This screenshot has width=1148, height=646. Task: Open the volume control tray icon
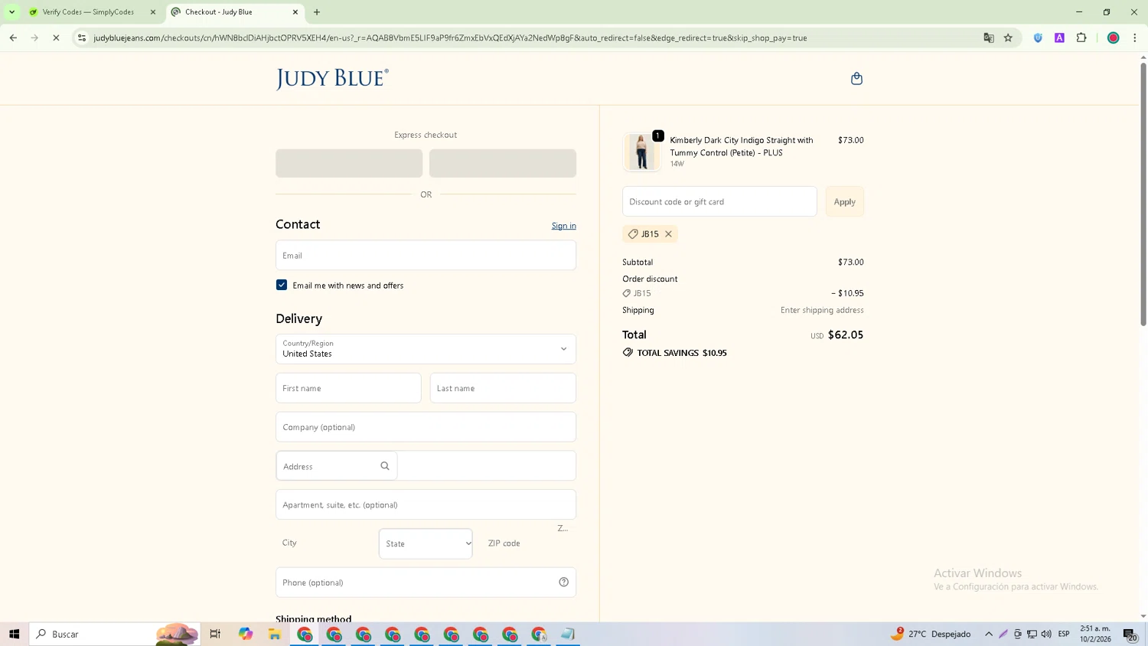tap(1046, 634)
